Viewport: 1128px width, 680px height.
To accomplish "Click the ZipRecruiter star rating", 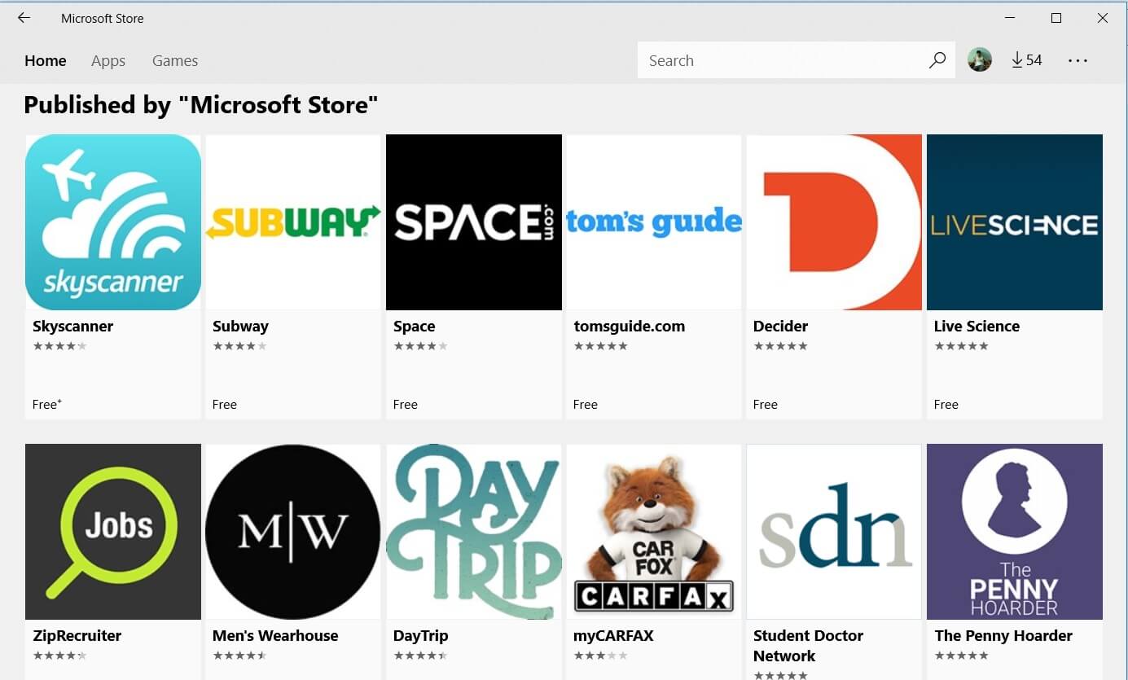I will pyautogui.click(x=59, y=656).
